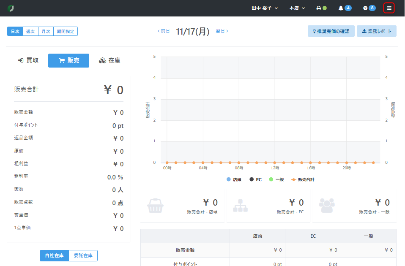This screenshot has width=405, height=266.
Task: Toggle EC series in chart legend
Action: [x=255, y=179]
